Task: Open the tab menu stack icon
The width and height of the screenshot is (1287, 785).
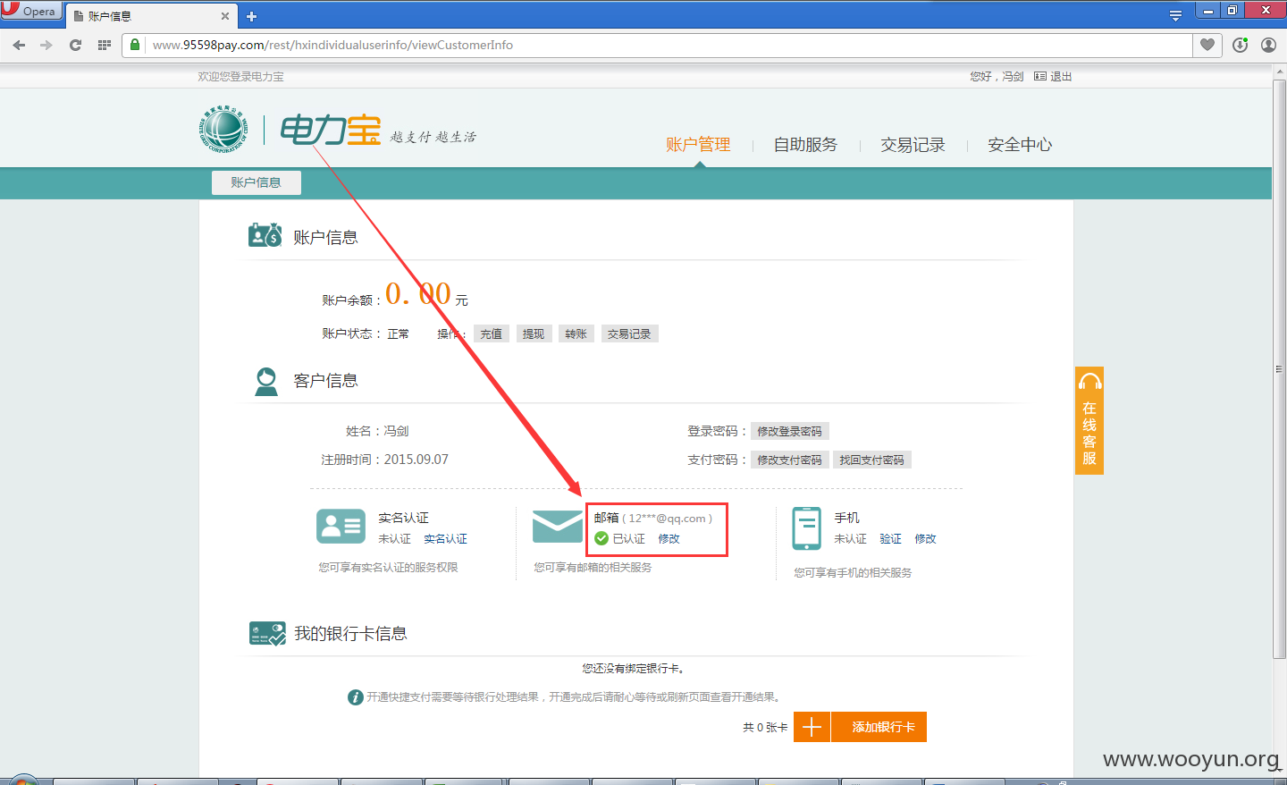Action: tap(1175, 15)
